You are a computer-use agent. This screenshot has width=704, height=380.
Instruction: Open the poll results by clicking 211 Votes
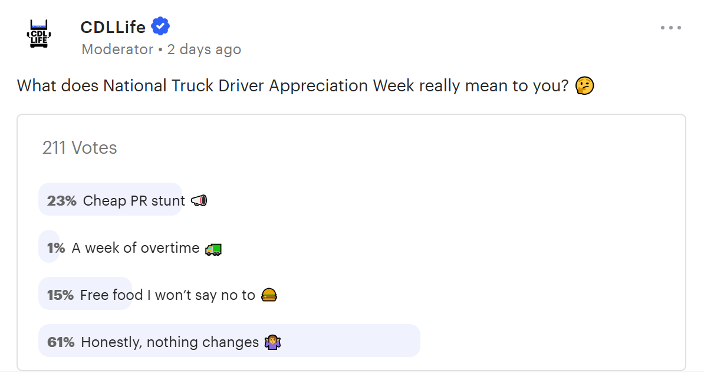tap(79, 148)
